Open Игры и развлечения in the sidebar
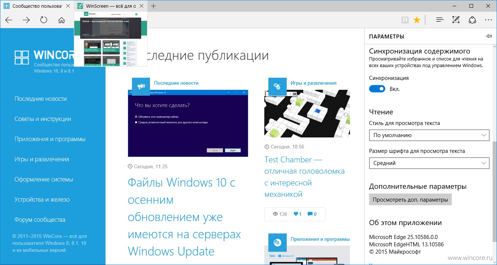 (x=42, y=159)
